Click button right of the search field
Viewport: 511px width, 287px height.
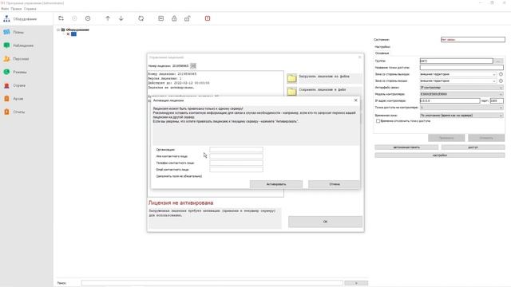[x=356, y=283]
